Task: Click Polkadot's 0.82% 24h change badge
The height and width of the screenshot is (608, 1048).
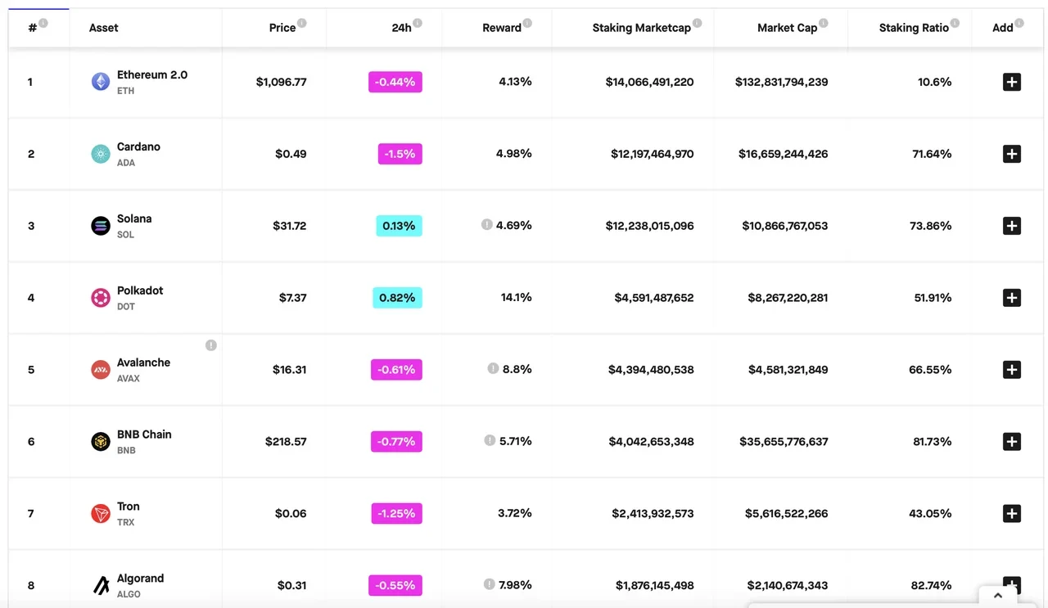Action: 397,298
